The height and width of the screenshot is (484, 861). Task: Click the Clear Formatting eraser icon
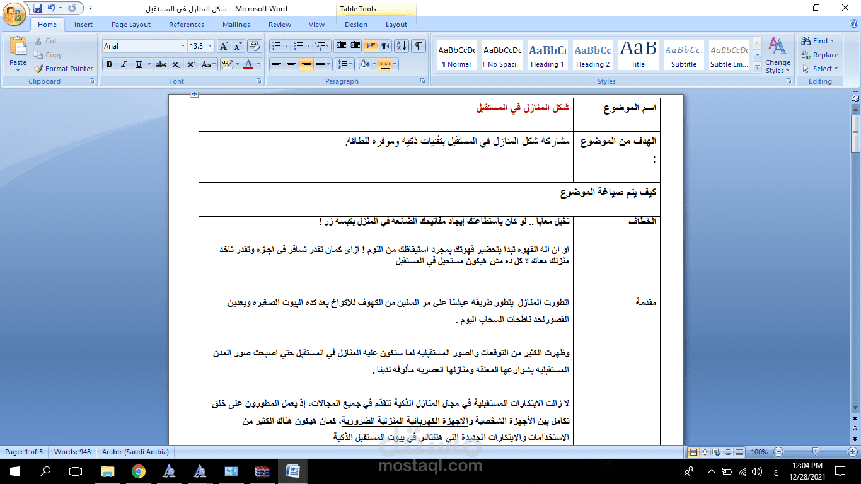point(255,46)
